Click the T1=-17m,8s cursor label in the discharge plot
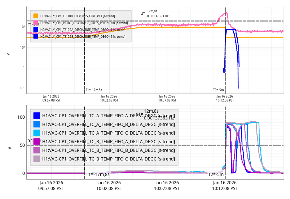Viewport: 290px width, 199px height. (x=94, y=90)
